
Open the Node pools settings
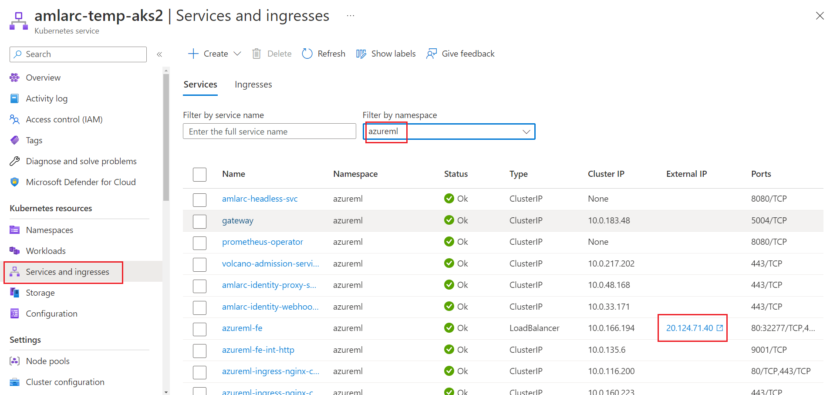tap(47, 361)
